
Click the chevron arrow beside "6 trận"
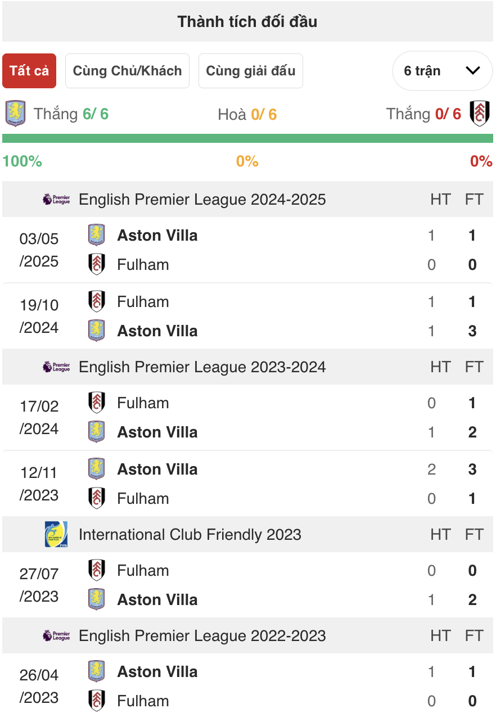pyautogui.click(x=473, y=71)
